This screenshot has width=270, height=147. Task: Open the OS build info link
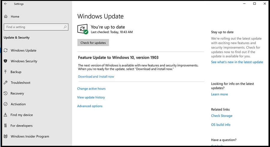point(220,125)
